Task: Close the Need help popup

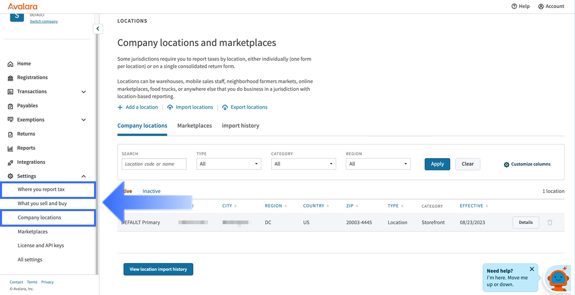Action: coord(532,269)
